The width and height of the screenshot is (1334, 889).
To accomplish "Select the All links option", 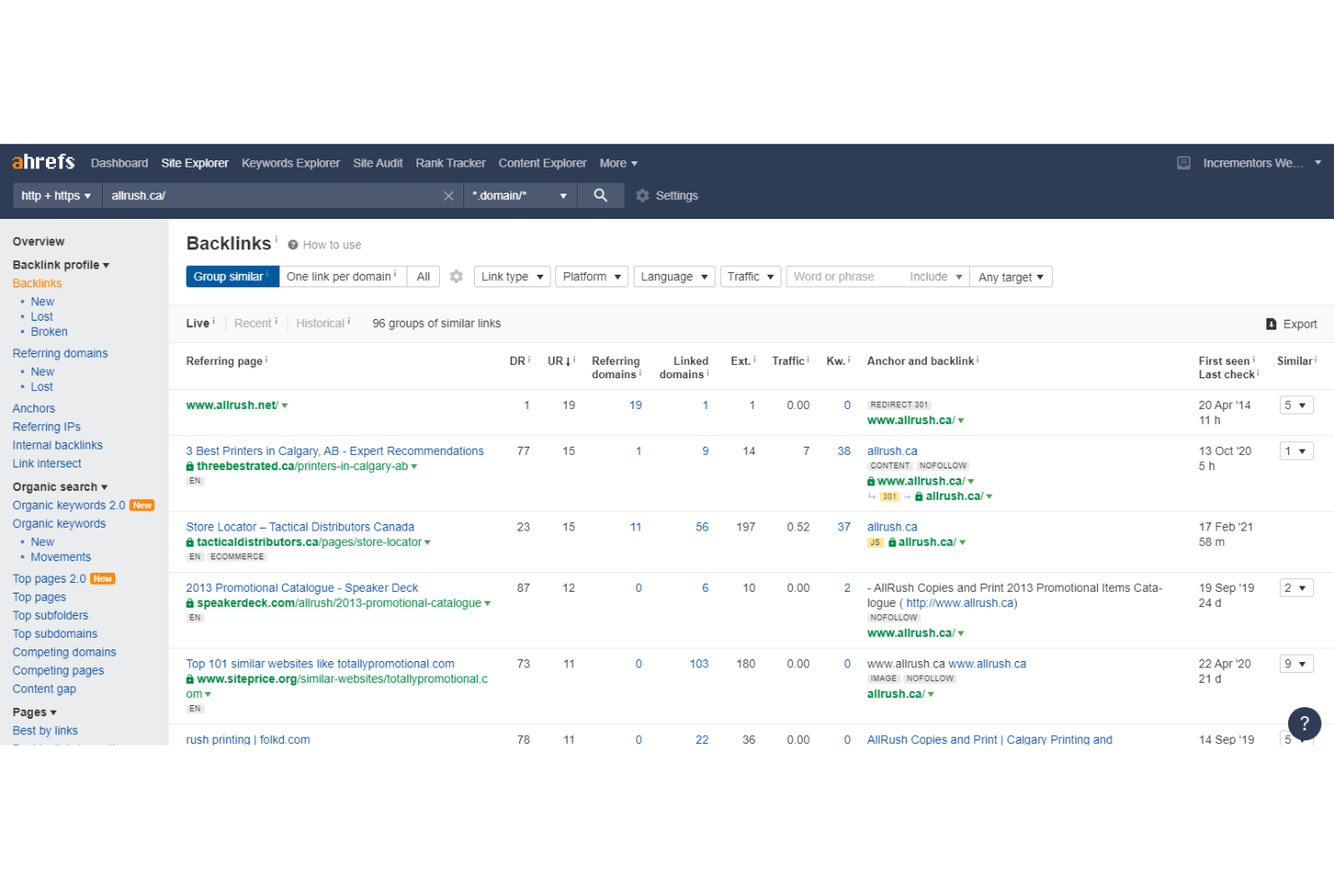I will (x=424, y=277).
